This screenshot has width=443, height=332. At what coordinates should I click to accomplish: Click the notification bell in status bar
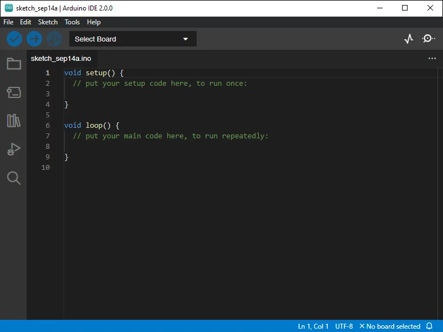click(x=430, y=326)
